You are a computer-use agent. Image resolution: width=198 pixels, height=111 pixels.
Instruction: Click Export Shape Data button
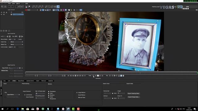[x=134, y=97]
